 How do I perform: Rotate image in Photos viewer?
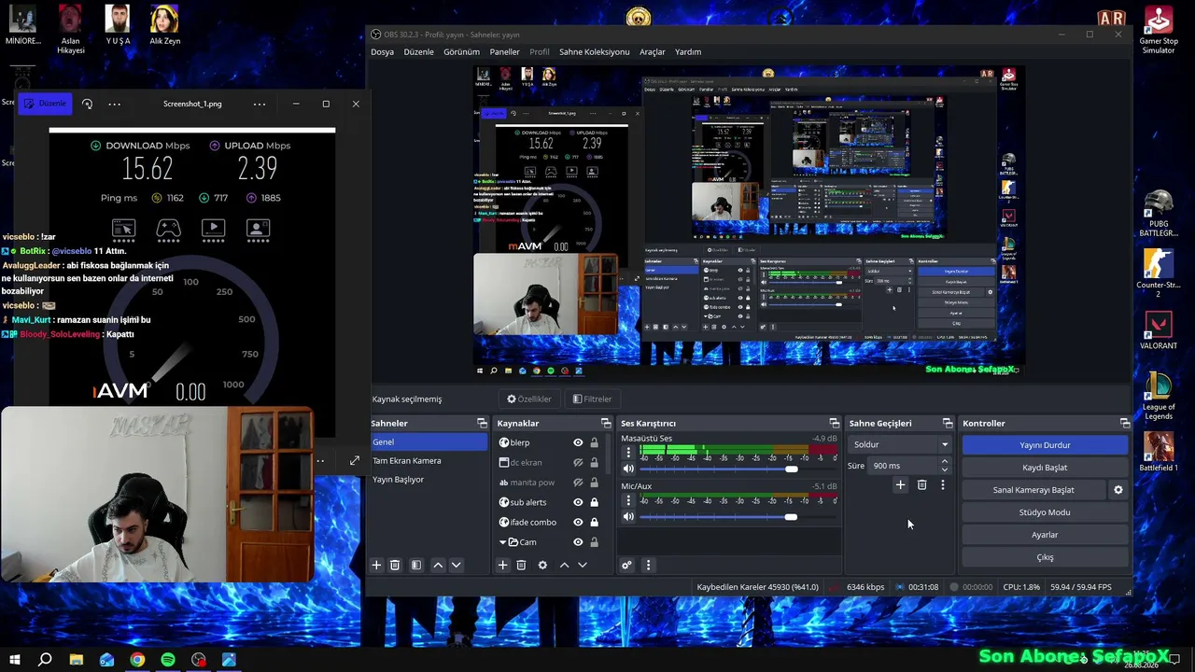tap(88, 104)
